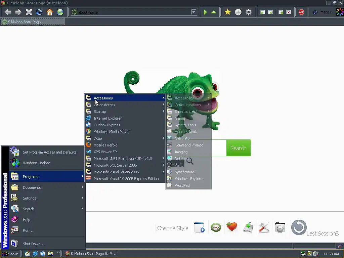Screen dimensions: 344x258
Task: Open the address bar dropdown arrow
Action: (x=193, y=12)
